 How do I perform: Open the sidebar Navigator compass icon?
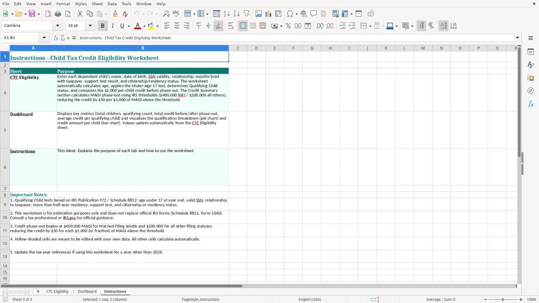tap(530, 91)
